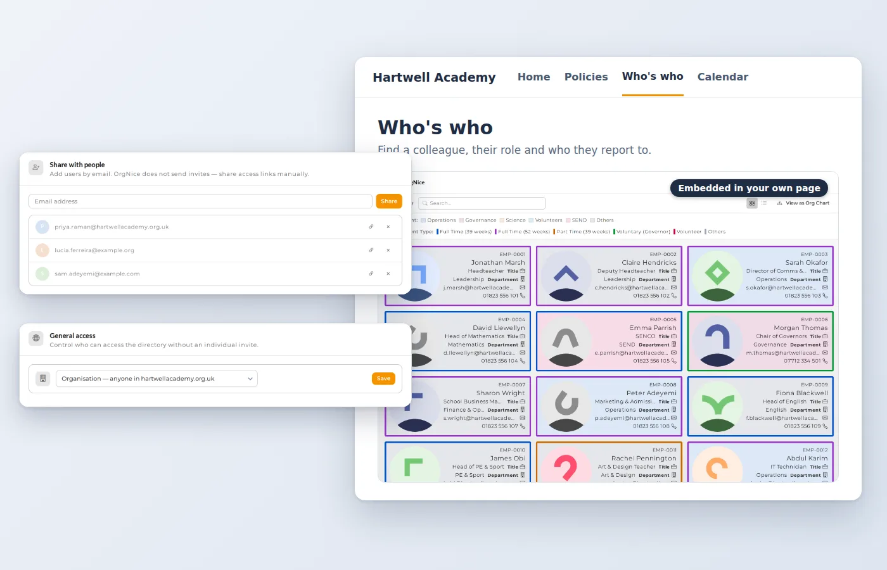Click the Hartwell Academy site title
Image resolution: width=887 pixels, height=570 pixels.
[434, 77]
